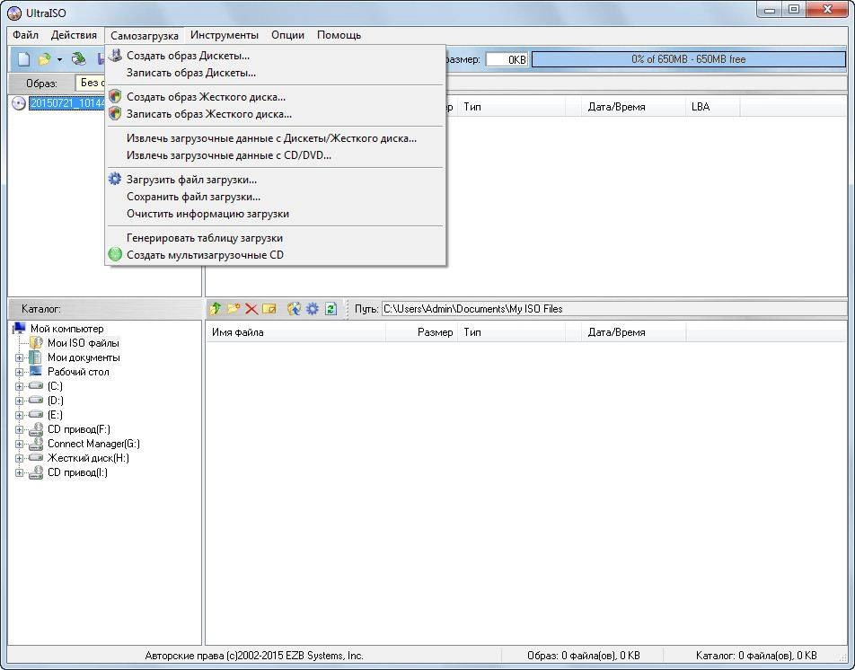Viewport: 855px width, 670px height.
Task: Click the blue gear icon in Catalog toolbar
Action: point(312,309)
